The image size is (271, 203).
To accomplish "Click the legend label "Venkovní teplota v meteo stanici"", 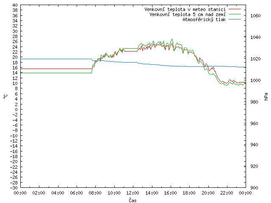I will coord(185,9).
